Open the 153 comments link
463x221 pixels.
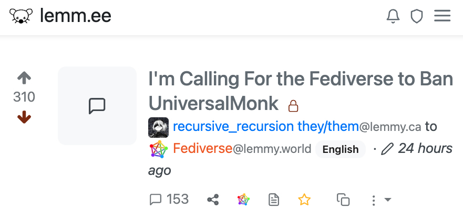pos(169,200)
